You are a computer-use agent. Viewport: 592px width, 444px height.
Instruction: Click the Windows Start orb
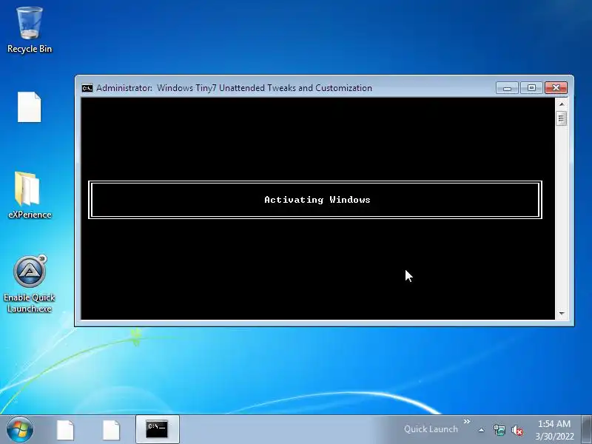(20, 430)
